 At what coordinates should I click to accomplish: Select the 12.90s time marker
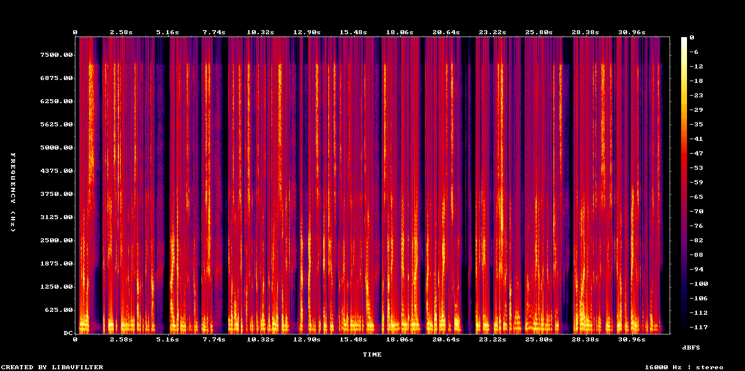coord(307,32)
